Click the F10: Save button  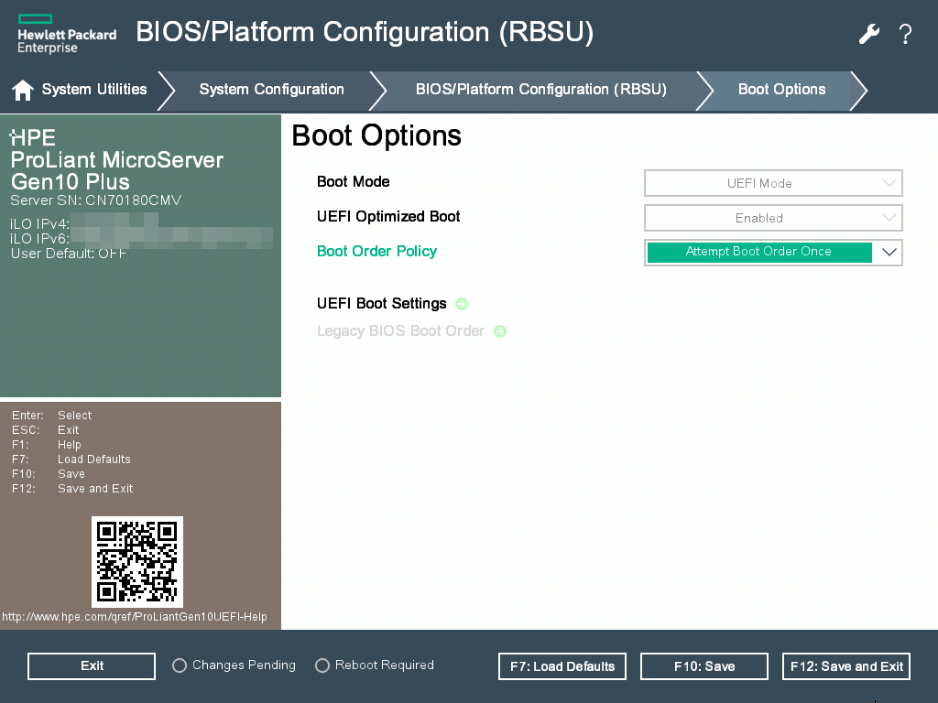point(704,666)
